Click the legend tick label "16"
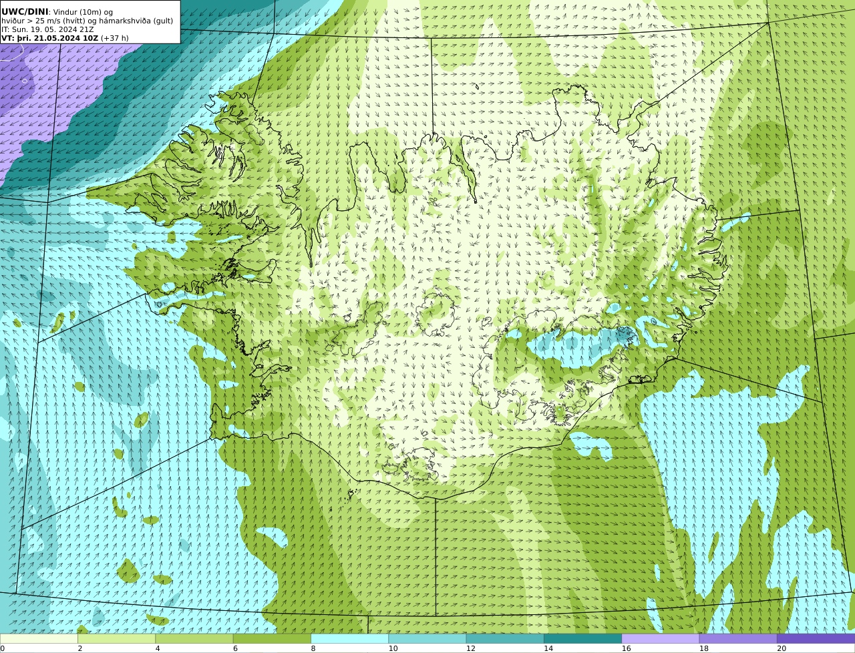Screen dimensions: 855x653 [626, 648]
